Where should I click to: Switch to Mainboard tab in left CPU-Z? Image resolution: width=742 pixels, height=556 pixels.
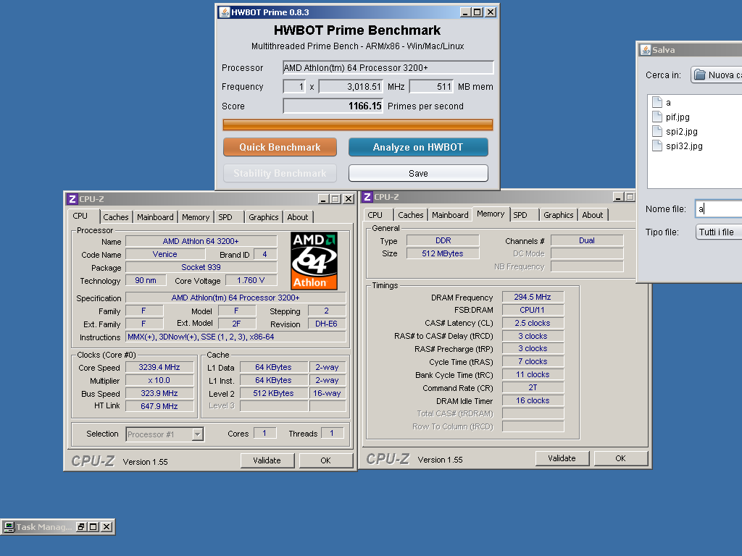155,217
